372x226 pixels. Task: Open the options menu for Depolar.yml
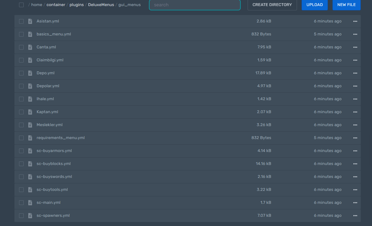click(x=355, y=86)
